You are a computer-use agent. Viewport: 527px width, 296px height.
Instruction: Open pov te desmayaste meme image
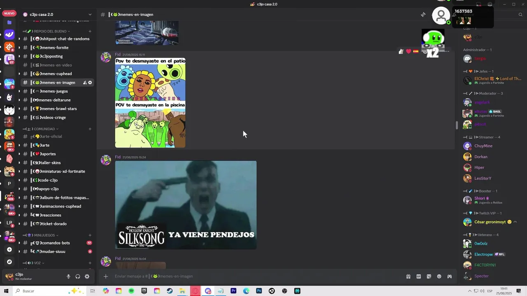coord(150,103)
